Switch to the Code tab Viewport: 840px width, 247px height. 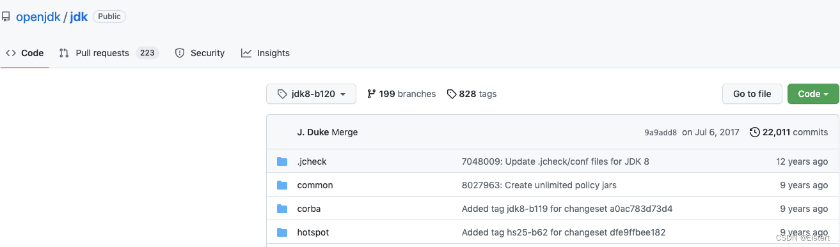24,53
